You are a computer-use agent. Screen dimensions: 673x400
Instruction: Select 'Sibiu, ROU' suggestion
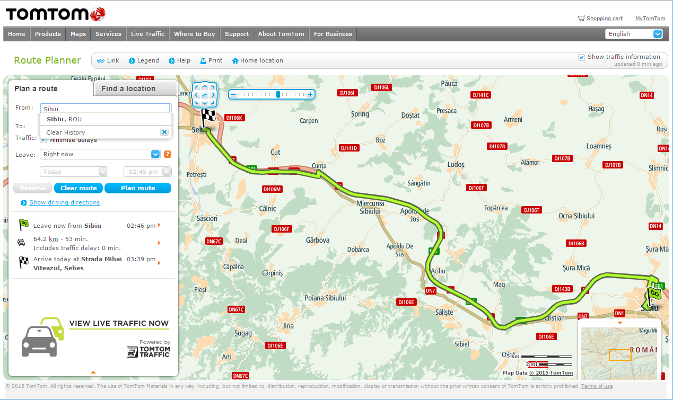pyautogui.click(x=106, y=119)
